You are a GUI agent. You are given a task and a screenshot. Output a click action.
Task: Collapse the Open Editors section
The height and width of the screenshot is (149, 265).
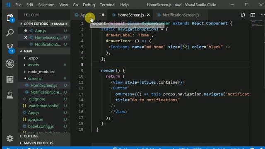pos(21,24)
